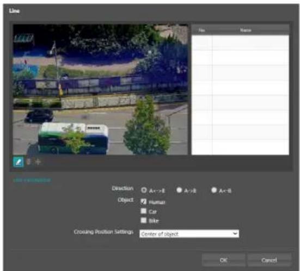Select the pencil draw line tool
Image resolution: width=300 pixels, height=271 pixels.
(19, 162)
